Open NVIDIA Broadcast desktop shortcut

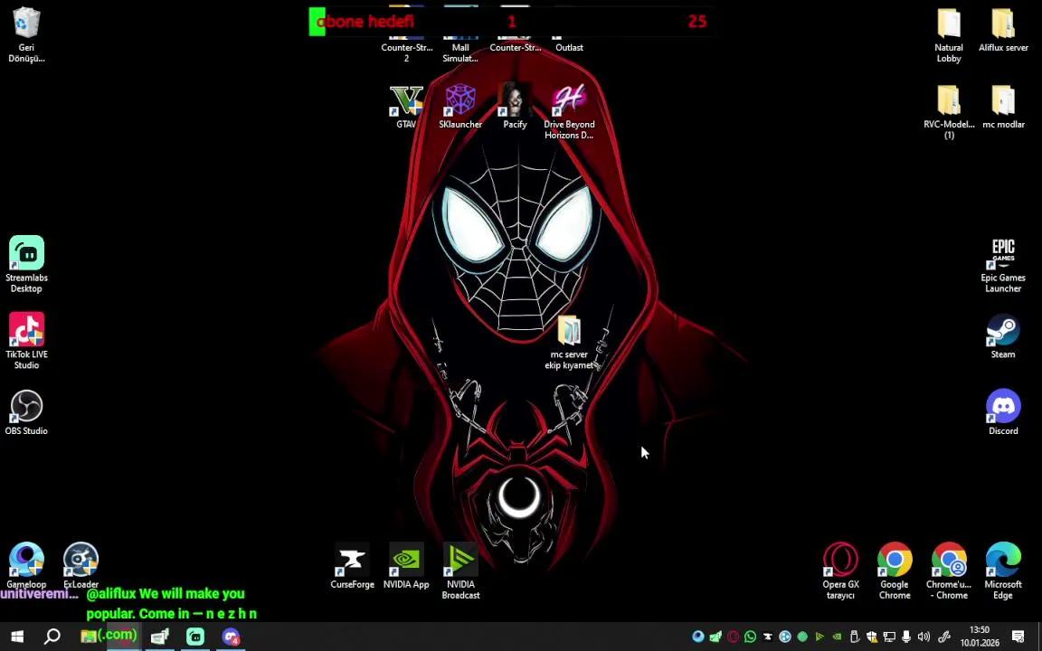coord(460,571)
